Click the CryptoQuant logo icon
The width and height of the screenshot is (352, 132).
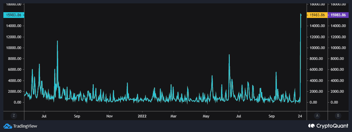tap(312, 126)
